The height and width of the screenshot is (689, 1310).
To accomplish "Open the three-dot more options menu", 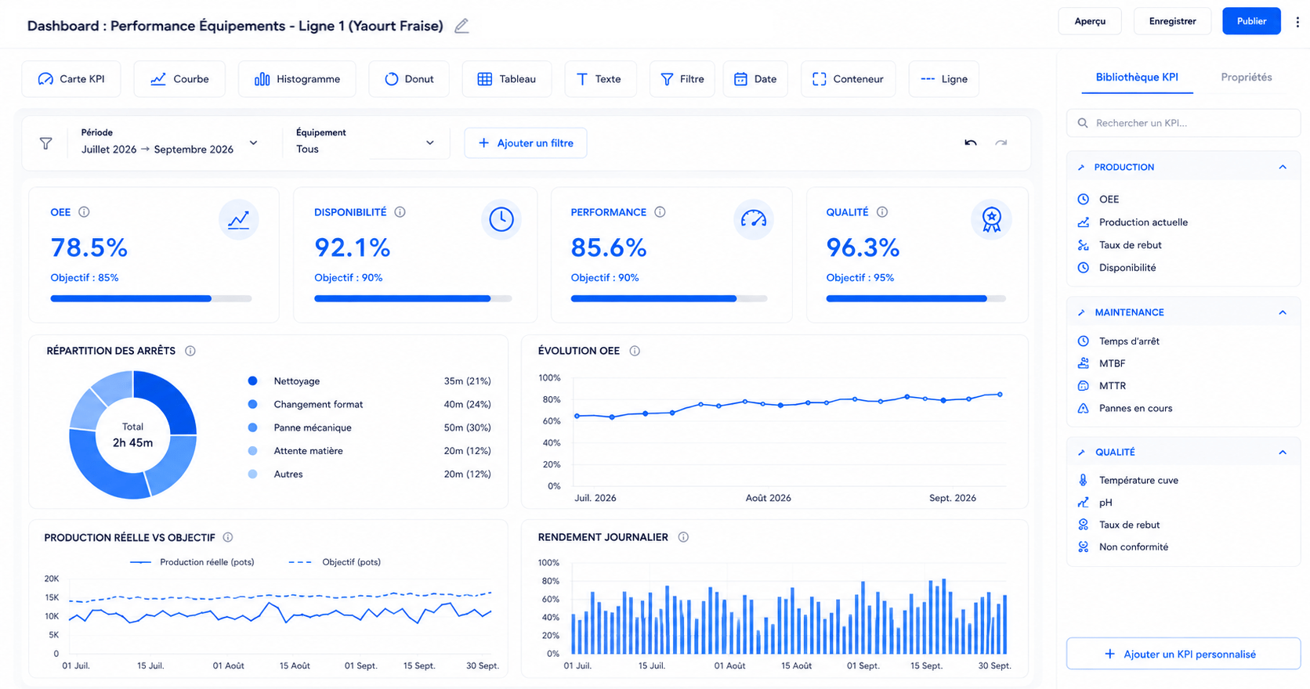I will tap(1297, 22).
